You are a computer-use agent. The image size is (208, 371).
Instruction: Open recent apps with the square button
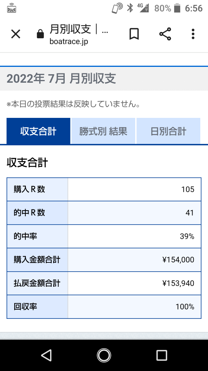[x=162, y=355]
